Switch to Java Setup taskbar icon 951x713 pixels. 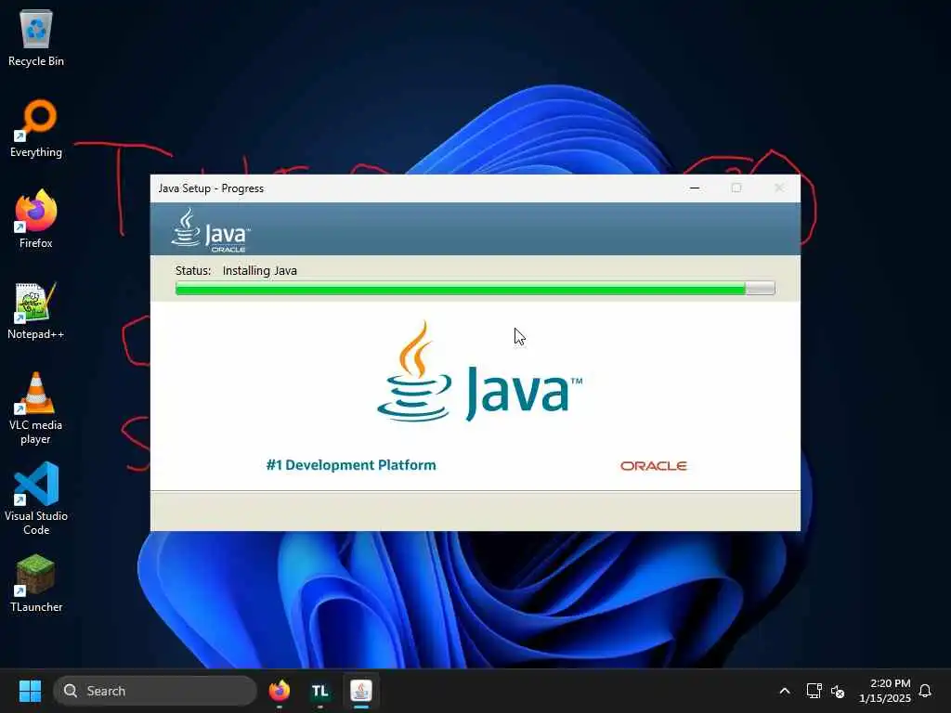tap(361, 691)
